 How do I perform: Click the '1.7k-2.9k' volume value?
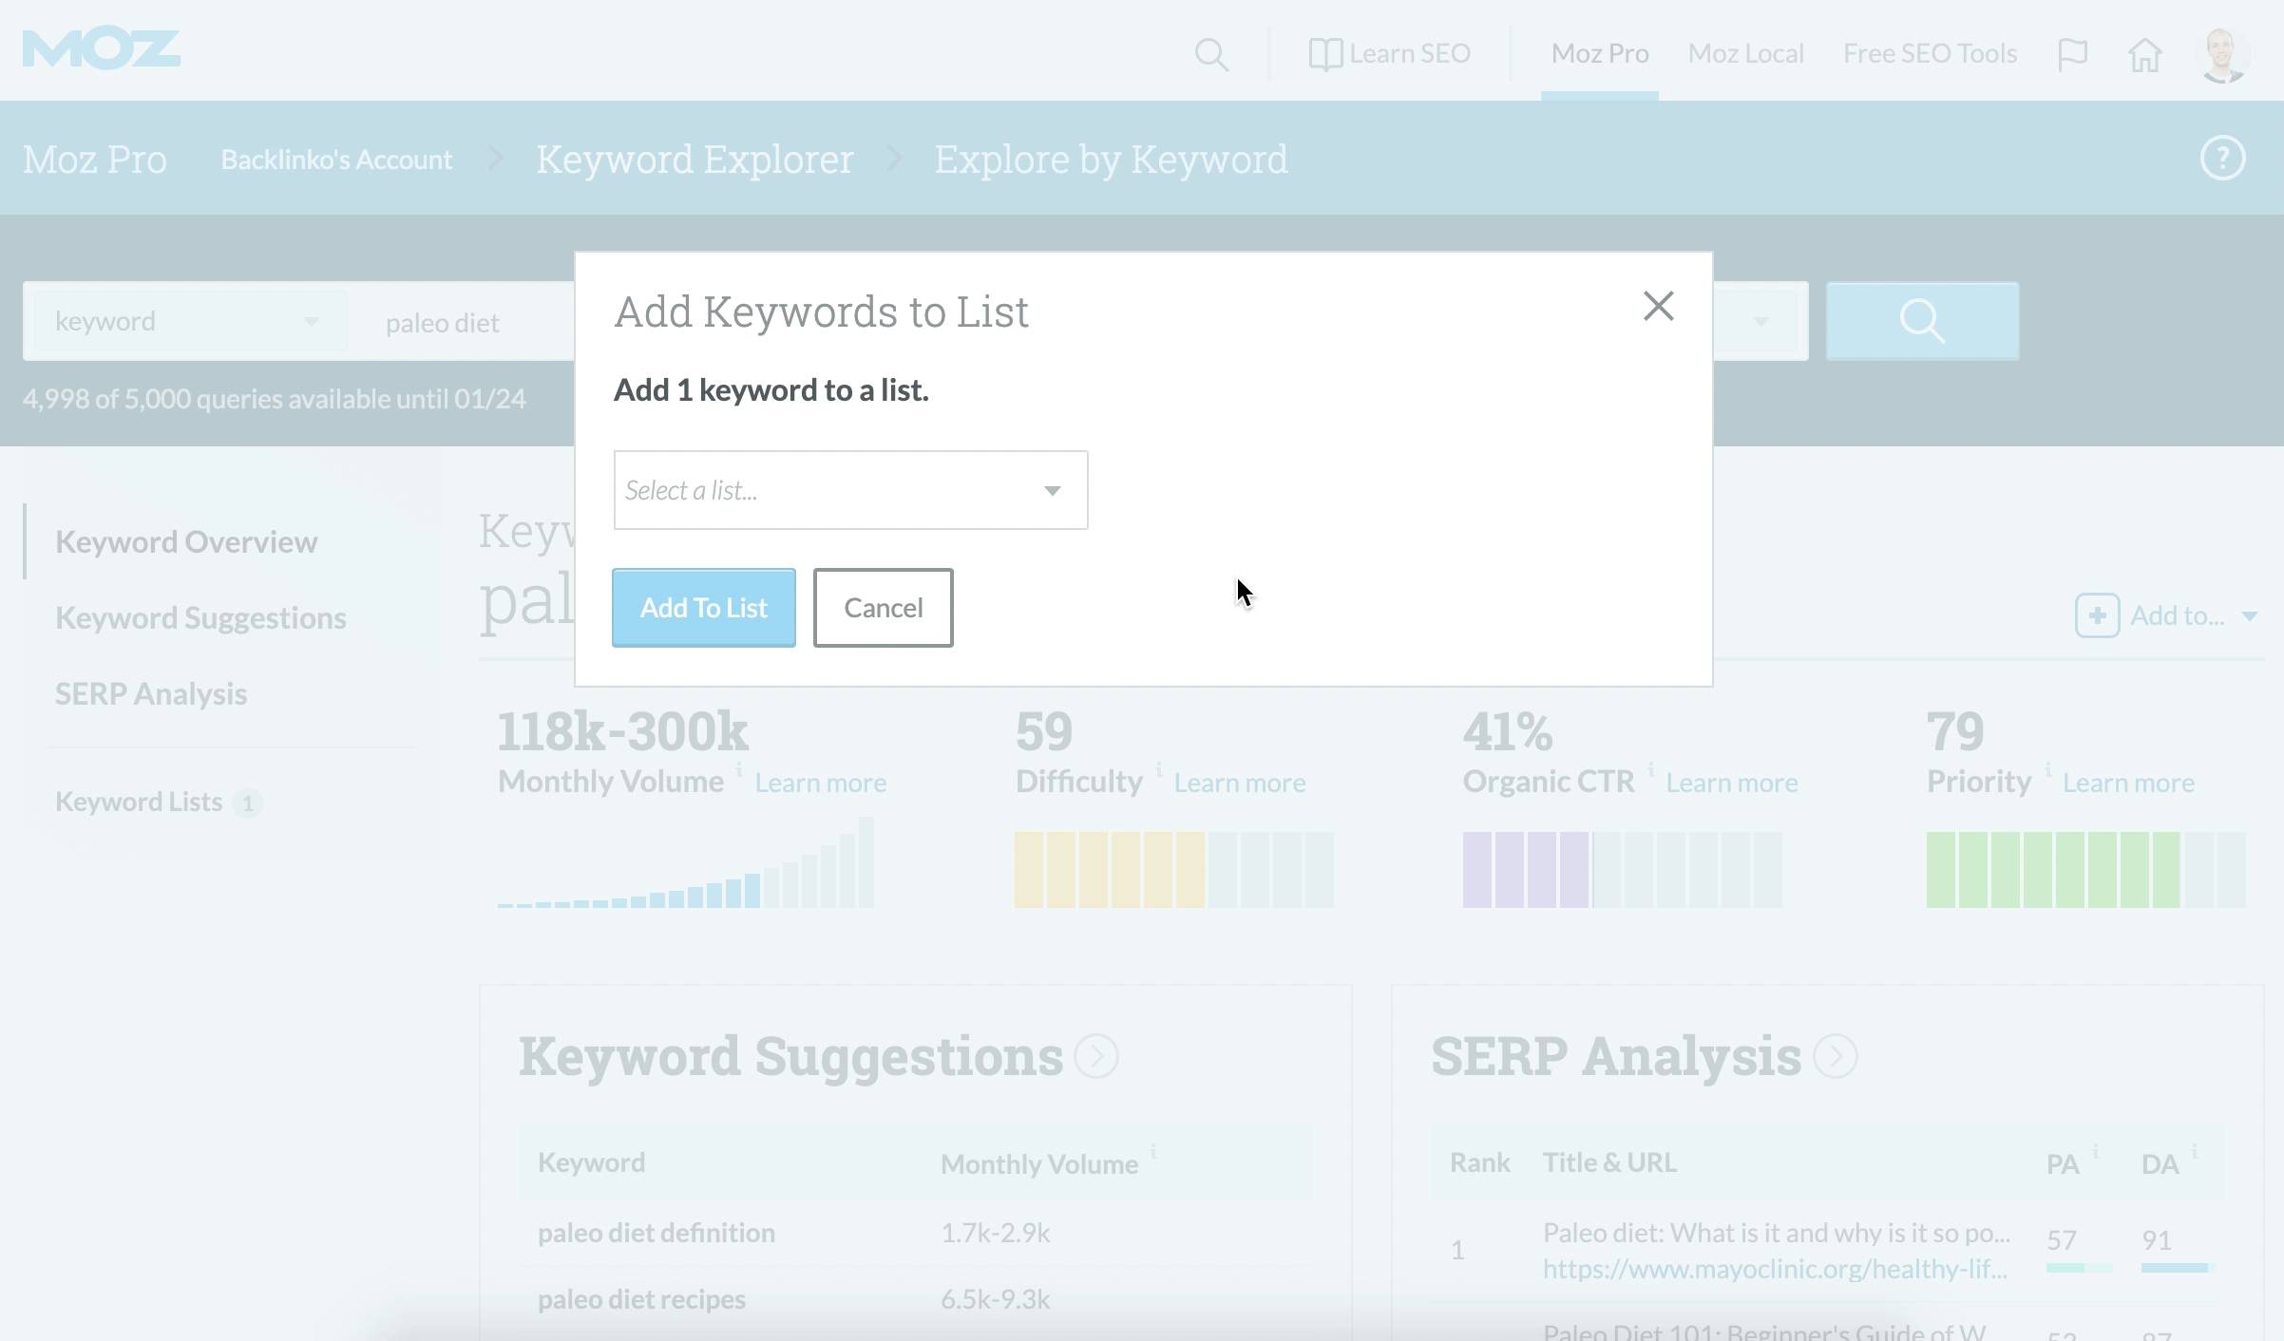(x=995, y=1233)
